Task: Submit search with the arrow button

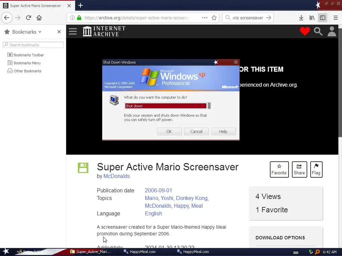Action: [x=269, y=18]
